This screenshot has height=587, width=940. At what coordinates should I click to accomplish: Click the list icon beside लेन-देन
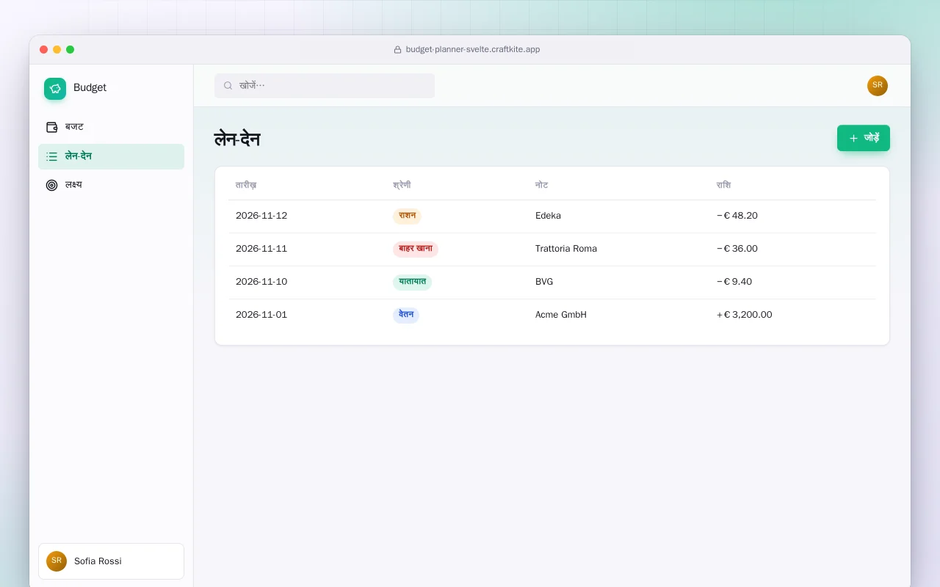(x=52, y=156)
